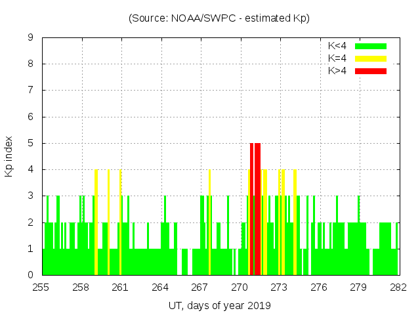Click the NOAA/SWPC source title text
The image size is (420, 315).
pyautogui.click(x=219, y=18)
